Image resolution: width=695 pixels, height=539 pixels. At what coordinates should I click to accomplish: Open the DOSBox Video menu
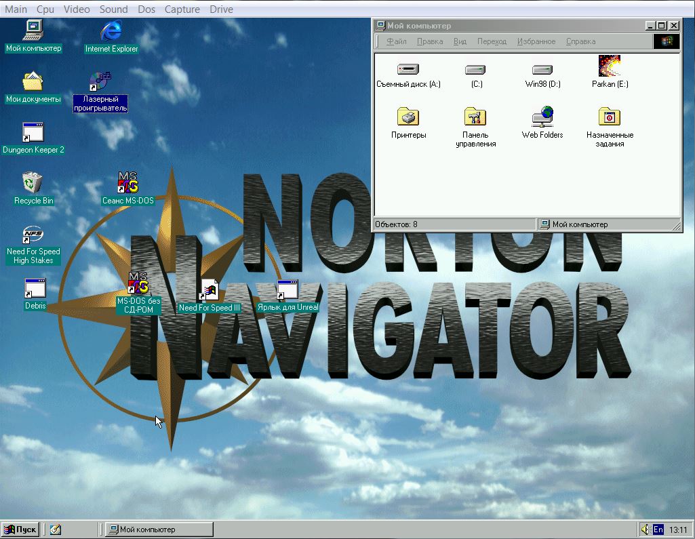pos(77,9)
